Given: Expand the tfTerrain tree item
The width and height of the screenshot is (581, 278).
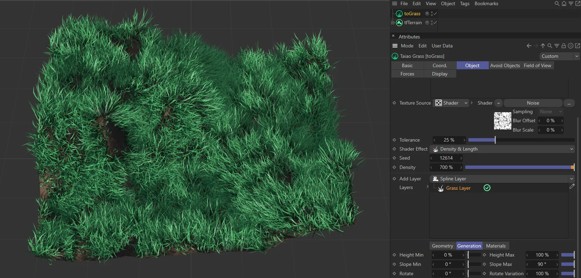Looking at the screenshot, I should point(393,23).
